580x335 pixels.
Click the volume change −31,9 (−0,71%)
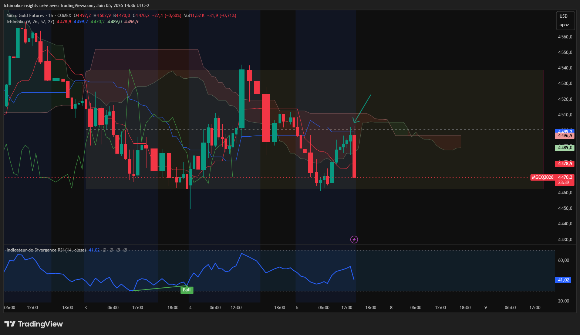[x=222, y=16]
